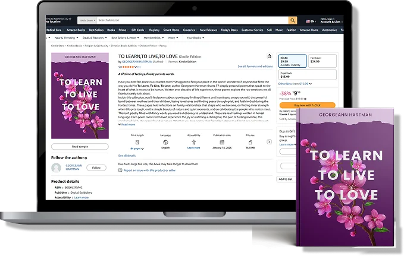Click the Print length page icon
The image size is (404, 256).
pos(137,143)
